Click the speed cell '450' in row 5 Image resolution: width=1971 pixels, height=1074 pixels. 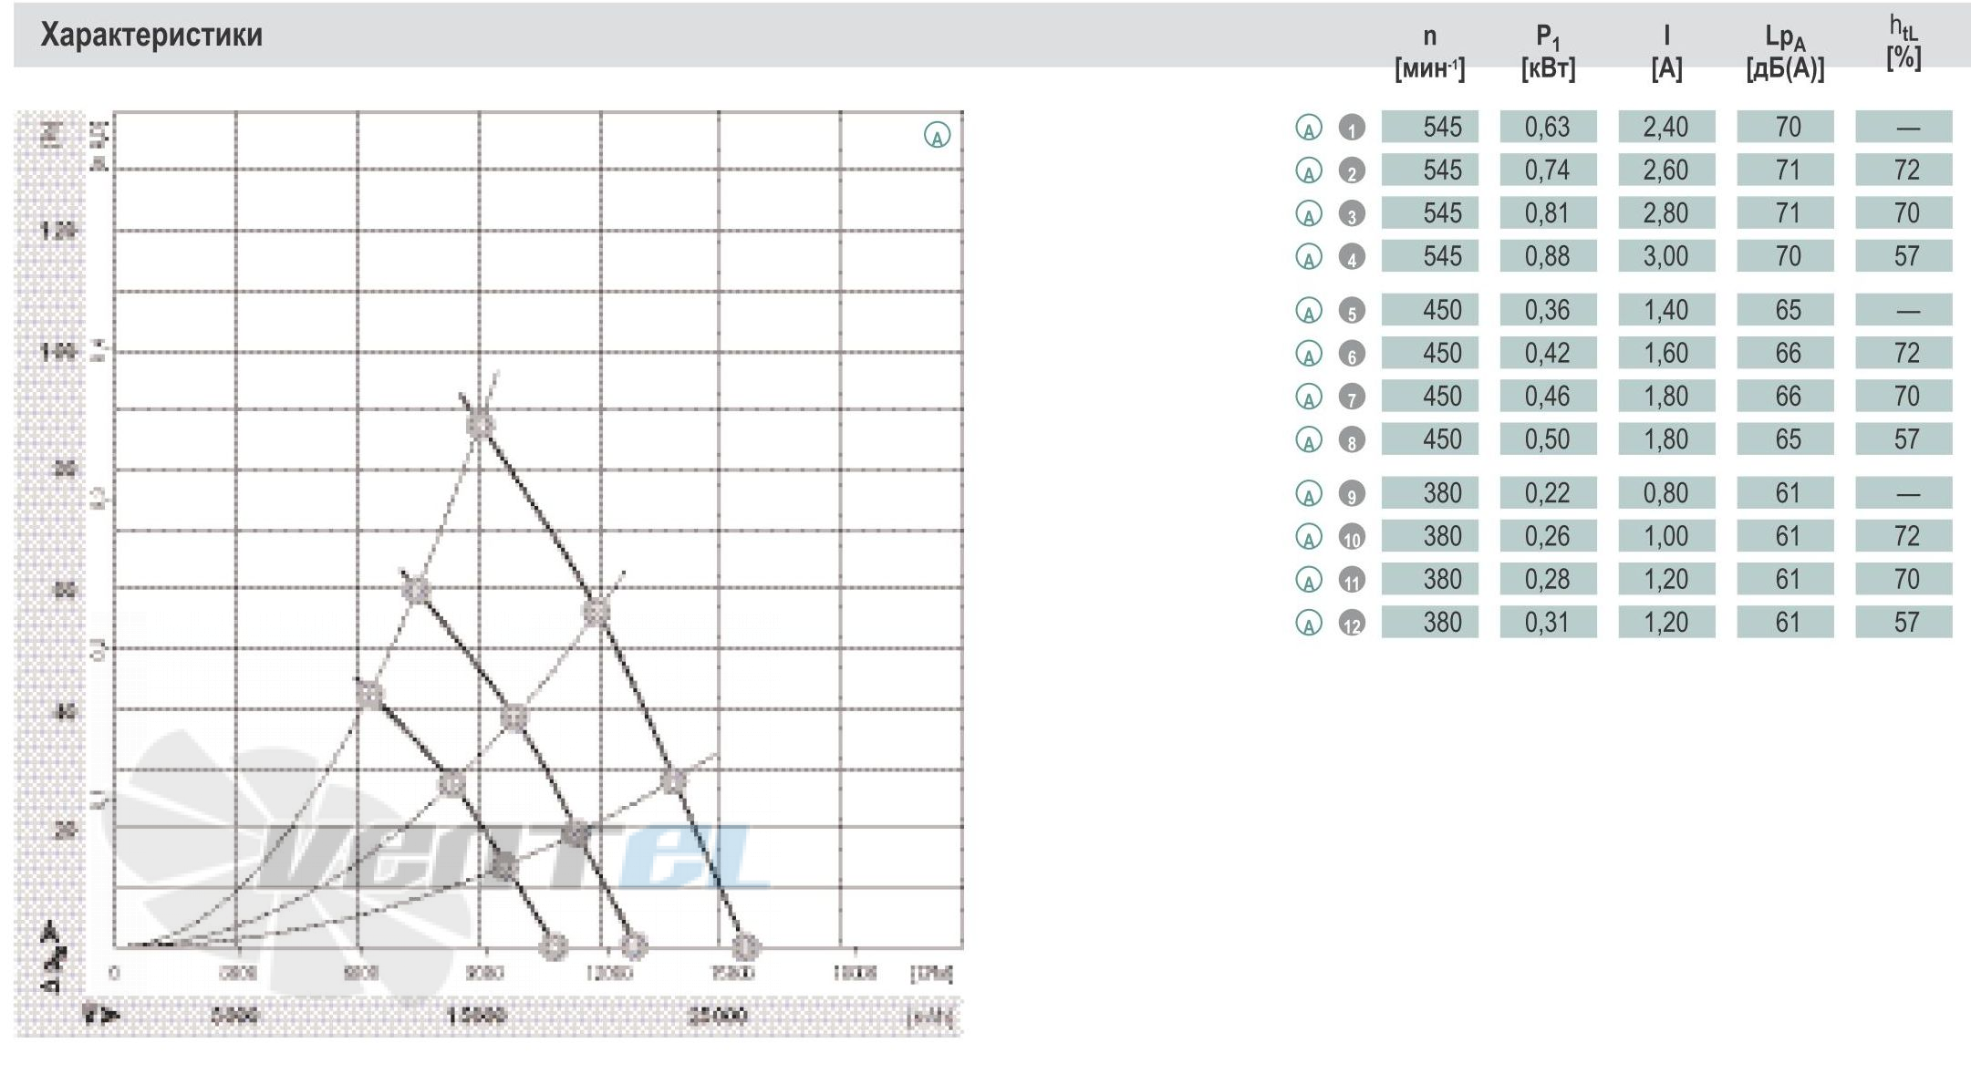tap(1429, 310)
